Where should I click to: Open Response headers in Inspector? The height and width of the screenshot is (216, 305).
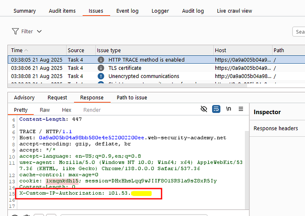[x=276, y=128]
